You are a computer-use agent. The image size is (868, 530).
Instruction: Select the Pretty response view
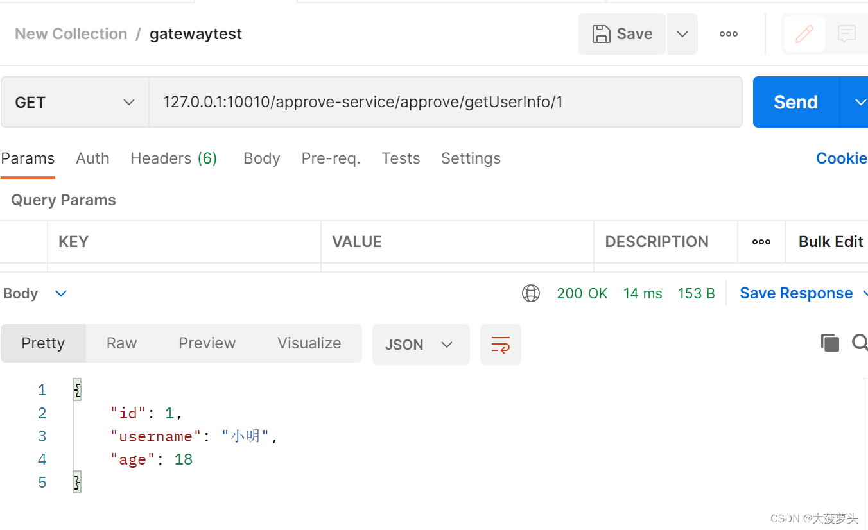[x=43, y=343]
